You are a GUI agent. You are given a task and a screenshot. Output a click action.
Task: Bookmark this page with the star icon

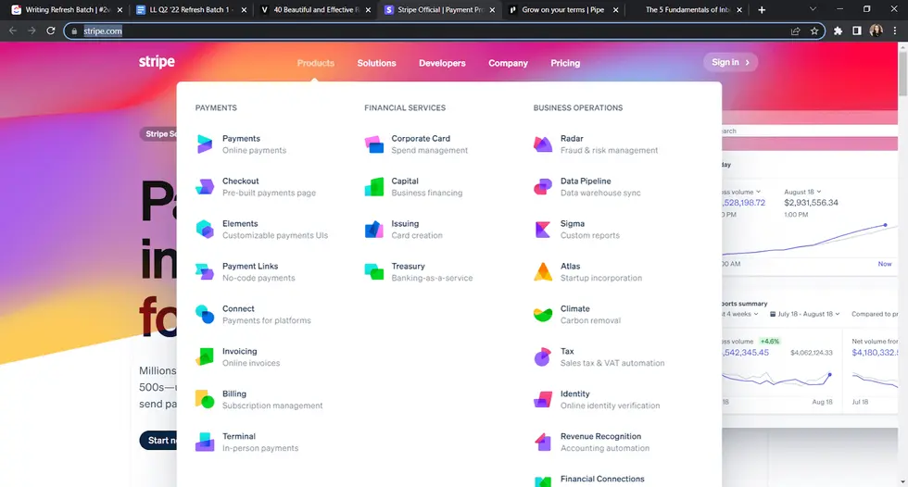(814, 31)
